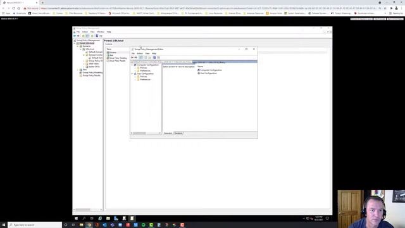Select Starter GPOs in management tree
The image size is (405, 228).
[94, 66]
